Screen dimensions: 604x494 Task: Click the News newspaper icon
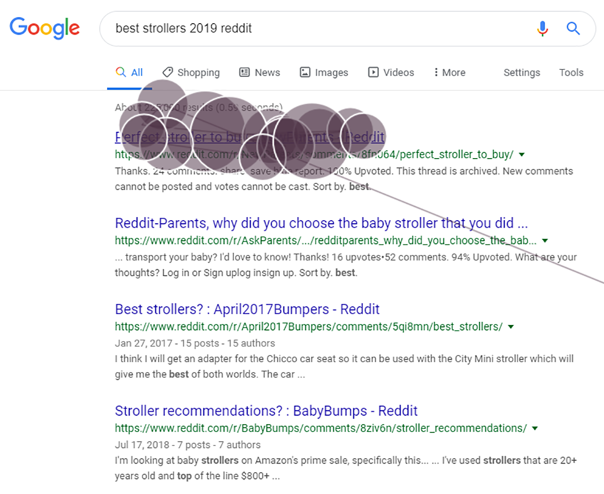click(244, 72)
